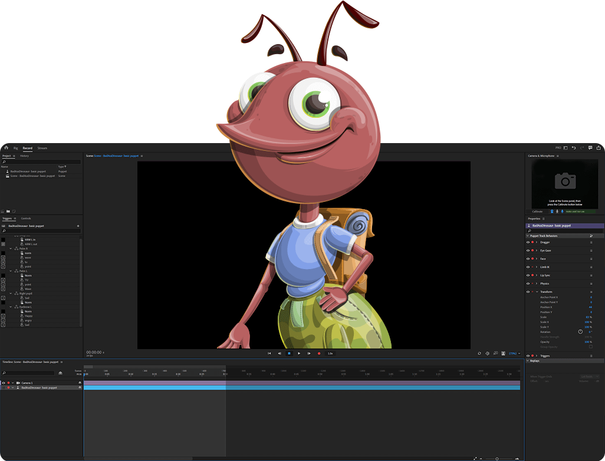Click the webcam icon next to Calibrate
The height and width of the screenshot is (461, 605).
click(x=551, y=211)
